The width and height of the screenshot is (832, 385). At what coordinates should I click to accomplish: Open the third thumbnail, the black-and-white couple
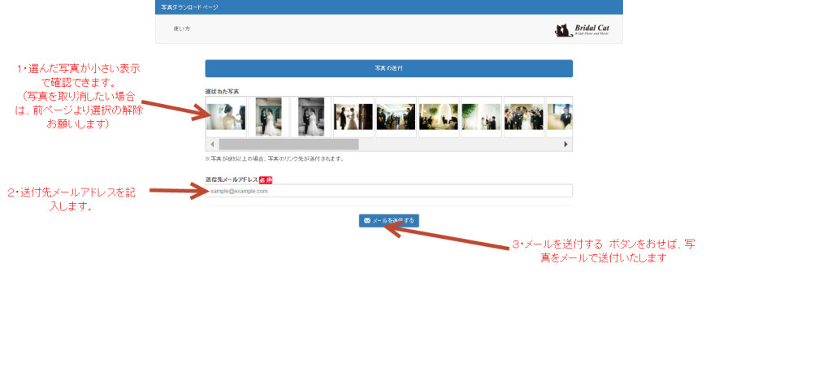click(311, 117)
